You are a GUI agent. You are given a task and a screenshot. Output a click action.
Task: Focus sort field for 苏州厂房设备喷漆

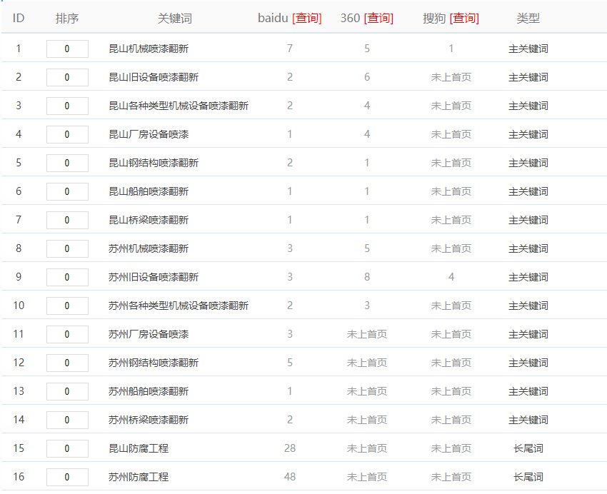(67, 334)
